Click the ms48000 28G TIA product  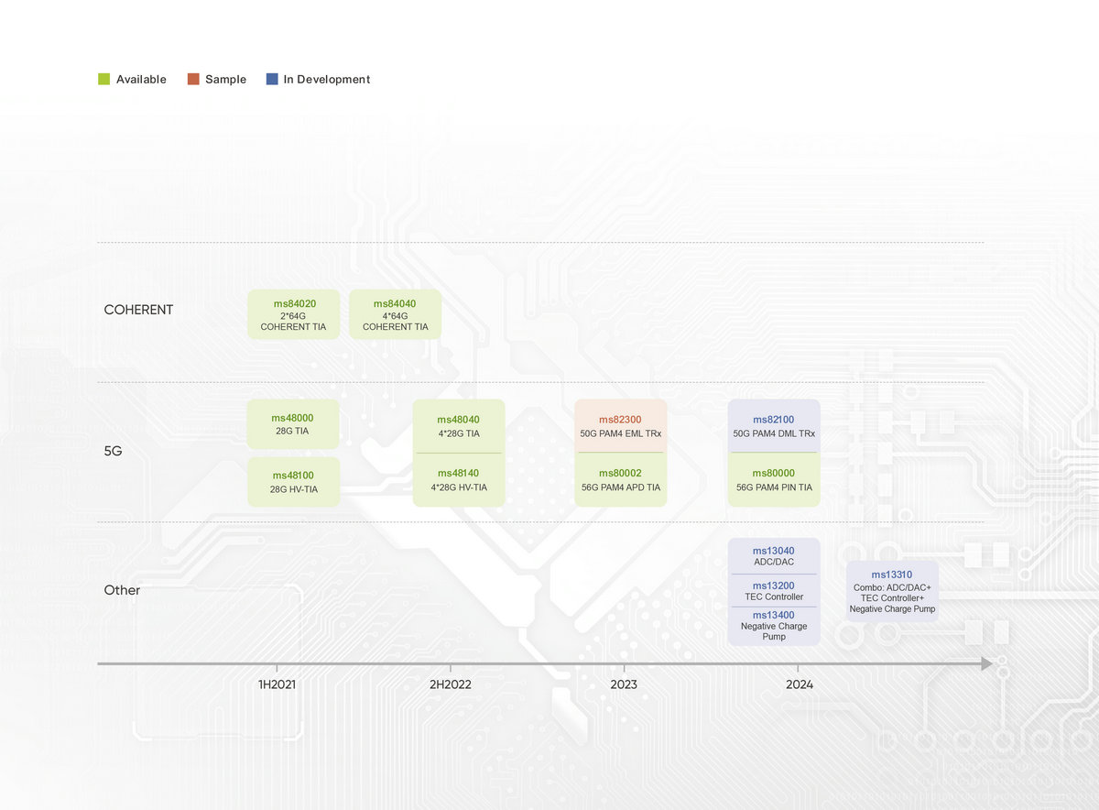coord(293,424)
